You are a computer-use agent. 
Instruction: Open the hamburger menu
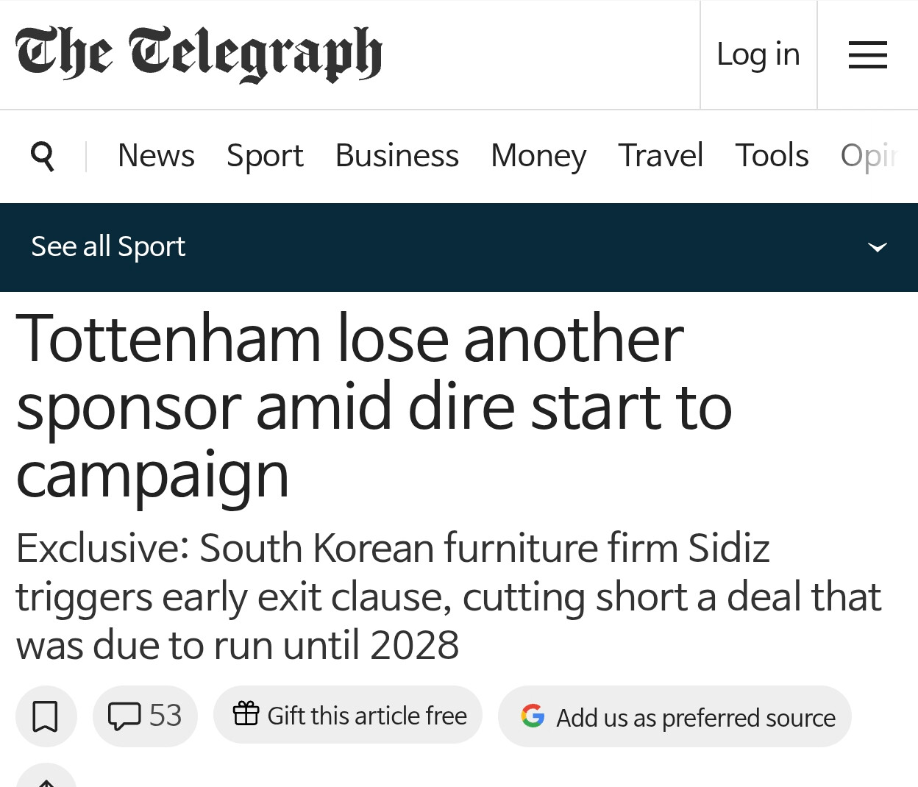click(867, 55)
